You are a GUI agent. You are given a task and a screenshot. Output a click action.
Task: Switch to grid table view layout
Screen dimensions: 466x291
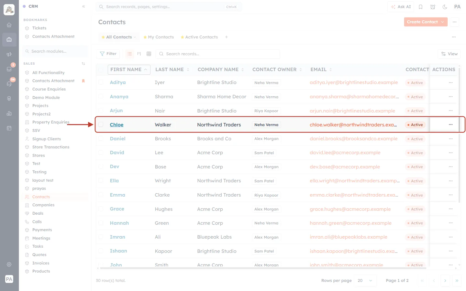(149, 54)
